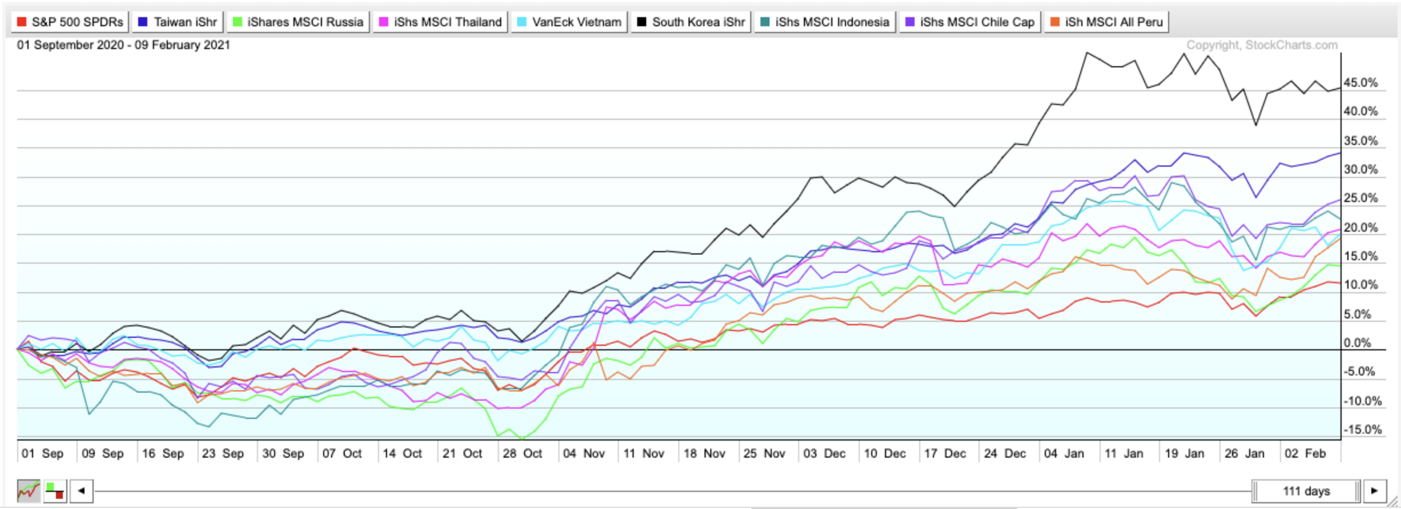
Task: Toggle the Taiwan iShr legend button
Action: 178,22
